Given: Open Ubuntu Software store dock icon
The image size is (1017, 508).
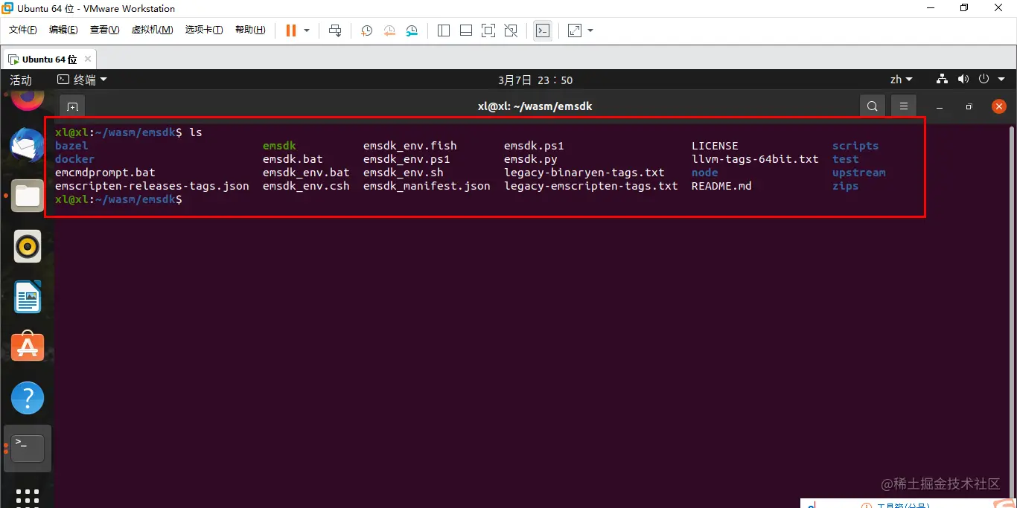Looking at the screenshot, I should point(28,347).
